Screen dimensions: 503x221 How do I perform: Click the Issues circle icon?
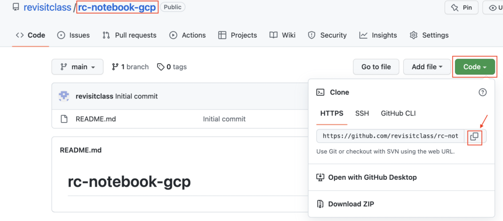click(x=61, y=35)
